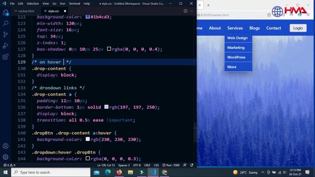315x177 pixels.
Task: Change end of line sequence CRLF
Action: pos(147,165)
